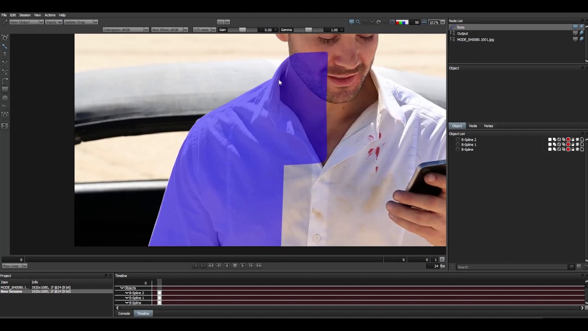The image size is (588, 331).
Task: Click the MODE_SH0080.1001.jpg source node icon
Action: tap(453, 40)
